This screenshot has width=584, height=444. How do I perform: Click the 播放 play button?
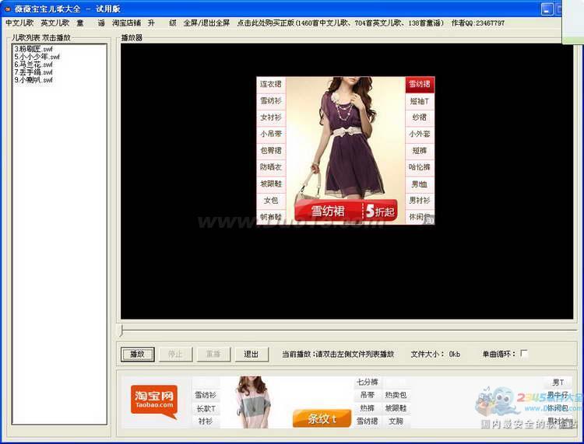[137, 354]
